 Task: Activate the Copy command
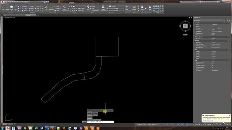pyautogui.click(x=24, y=9)
